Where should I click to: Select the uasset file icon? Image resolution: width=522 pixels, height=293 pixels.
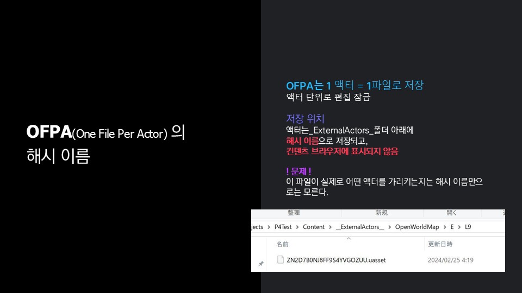(x=281, y=259)
